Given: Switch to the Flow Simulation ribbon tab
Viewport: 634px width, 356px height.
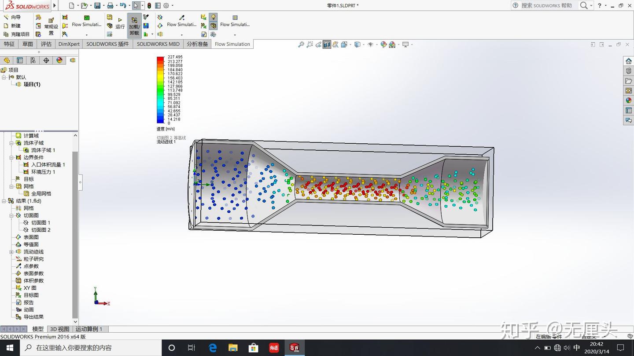Looking at the screenshot, I should click(x=232, y=44).
